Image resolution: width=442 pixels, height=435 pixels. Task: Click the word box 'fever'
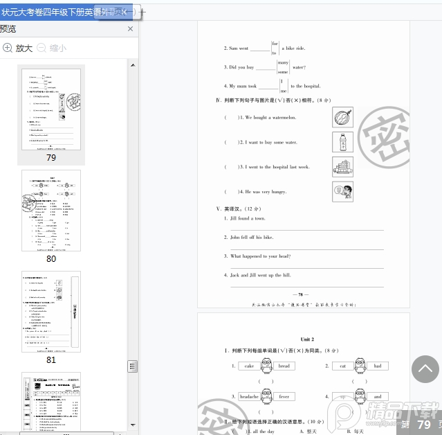click(x=284, y=397)
